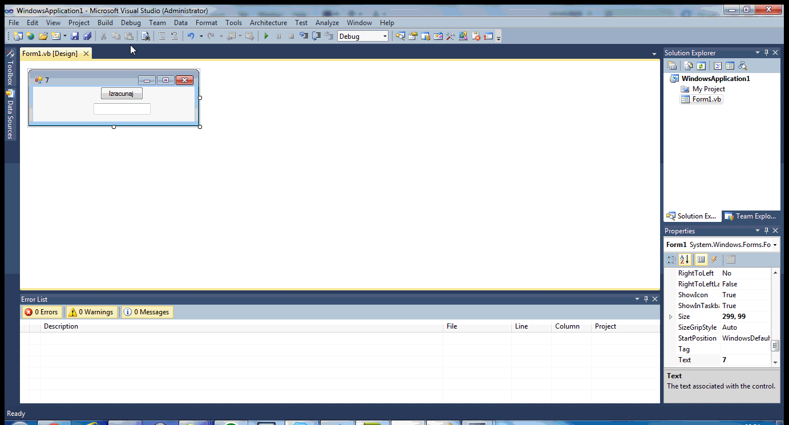Click the Paste clipboard icon
This screenshot has width=789, height=425.
pos(129,37)
